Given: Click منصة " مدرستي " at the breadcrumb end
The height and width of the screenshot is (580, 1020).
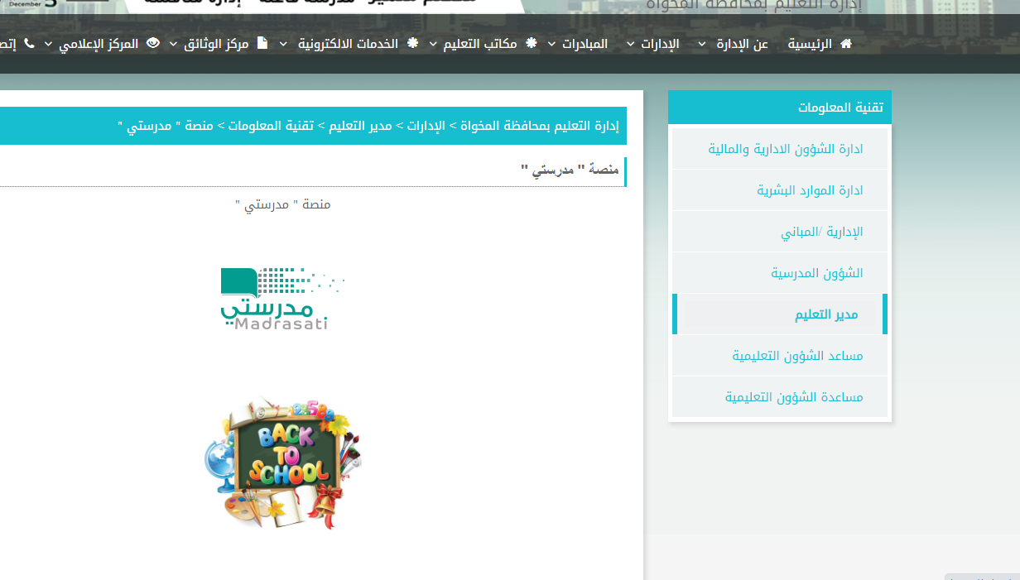Looking at the screenshot, I should click(166, 126).
